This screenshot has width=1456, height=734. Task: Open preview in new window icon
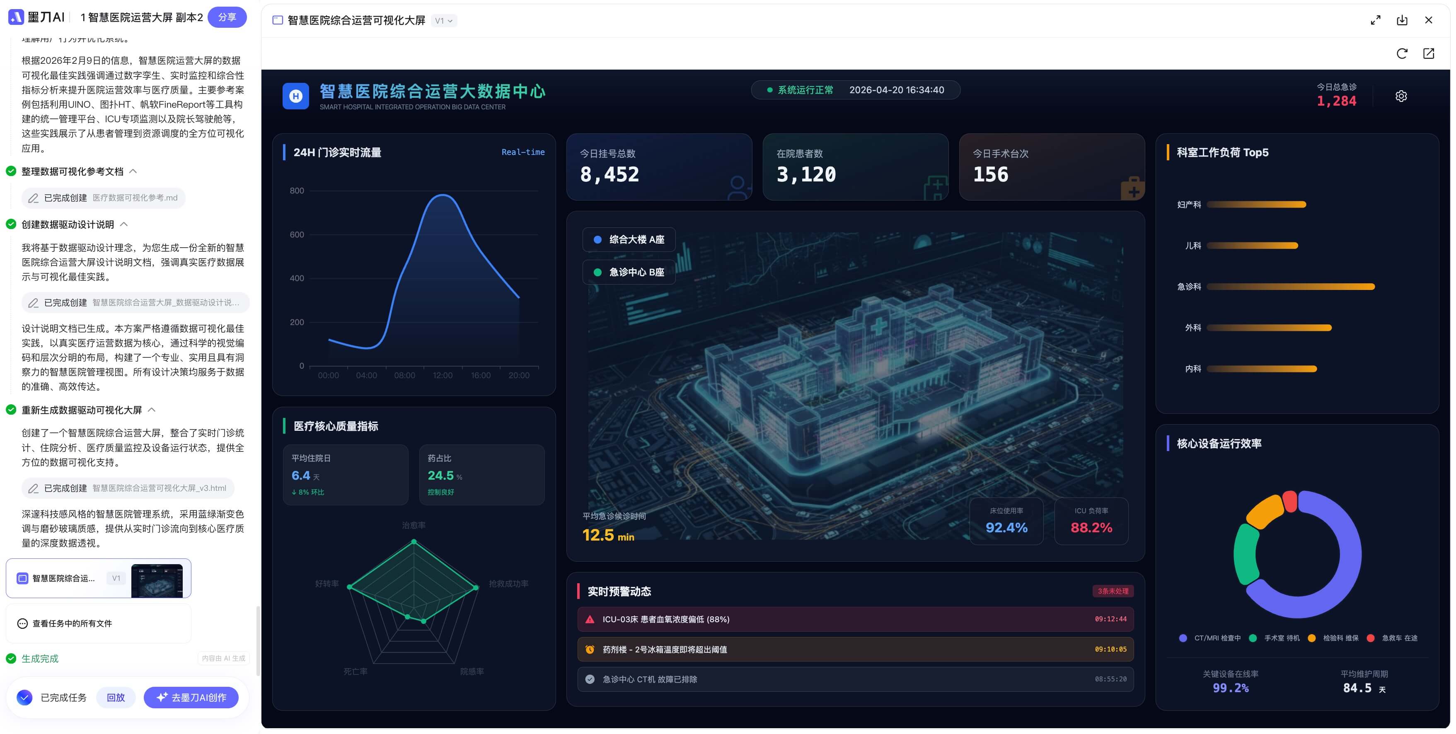coord(1428,54)
